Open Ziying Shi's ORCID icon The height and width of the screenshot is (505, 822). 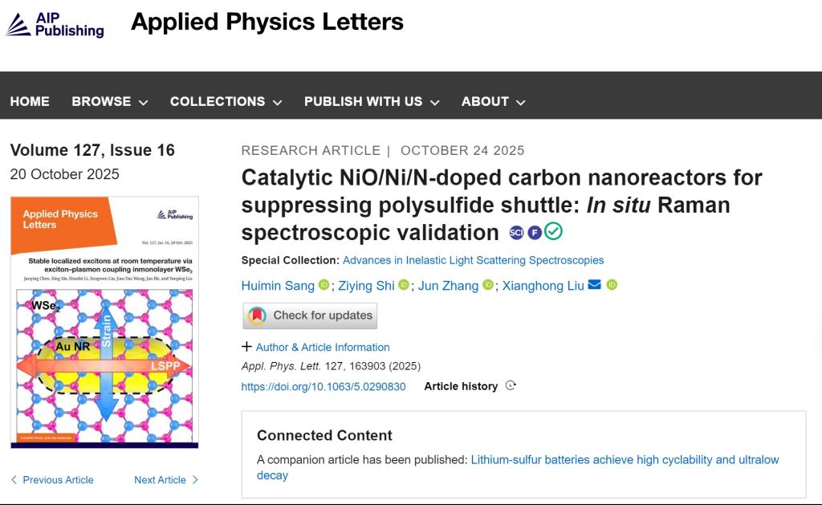[404, 285]
